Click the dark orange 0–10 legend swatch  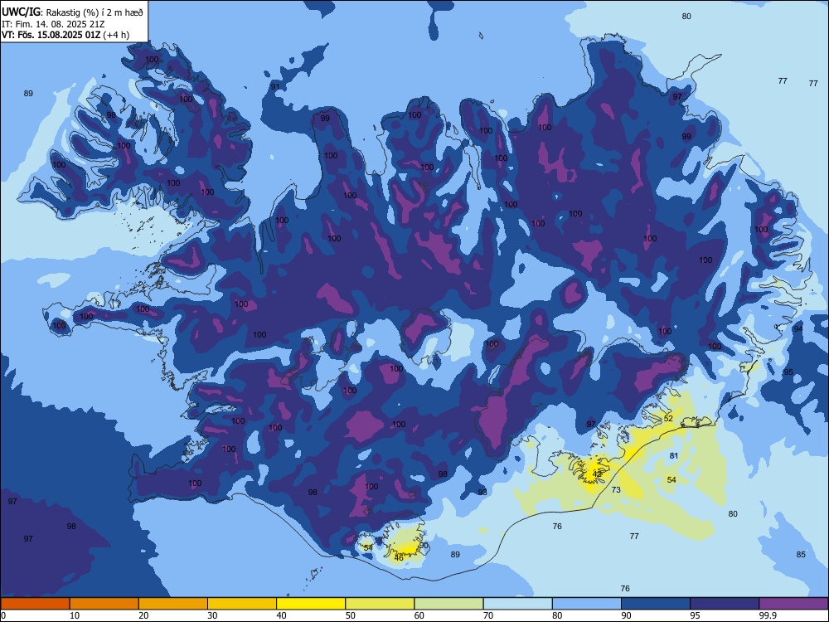35,604
